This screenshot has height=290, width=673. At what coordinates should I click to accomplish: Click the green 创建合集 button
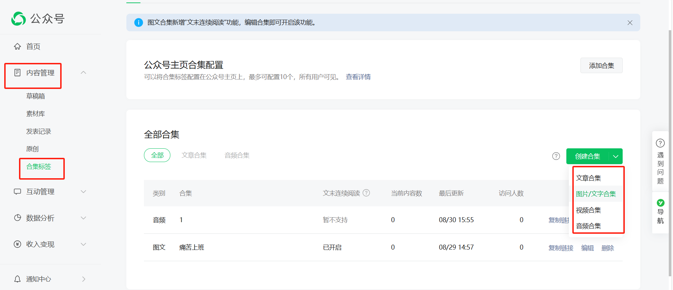[587, 156]
